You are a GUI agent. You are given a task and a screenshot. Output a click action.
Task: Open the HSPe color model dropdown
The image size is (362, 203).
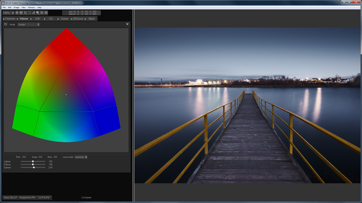[x=8, y=13]
